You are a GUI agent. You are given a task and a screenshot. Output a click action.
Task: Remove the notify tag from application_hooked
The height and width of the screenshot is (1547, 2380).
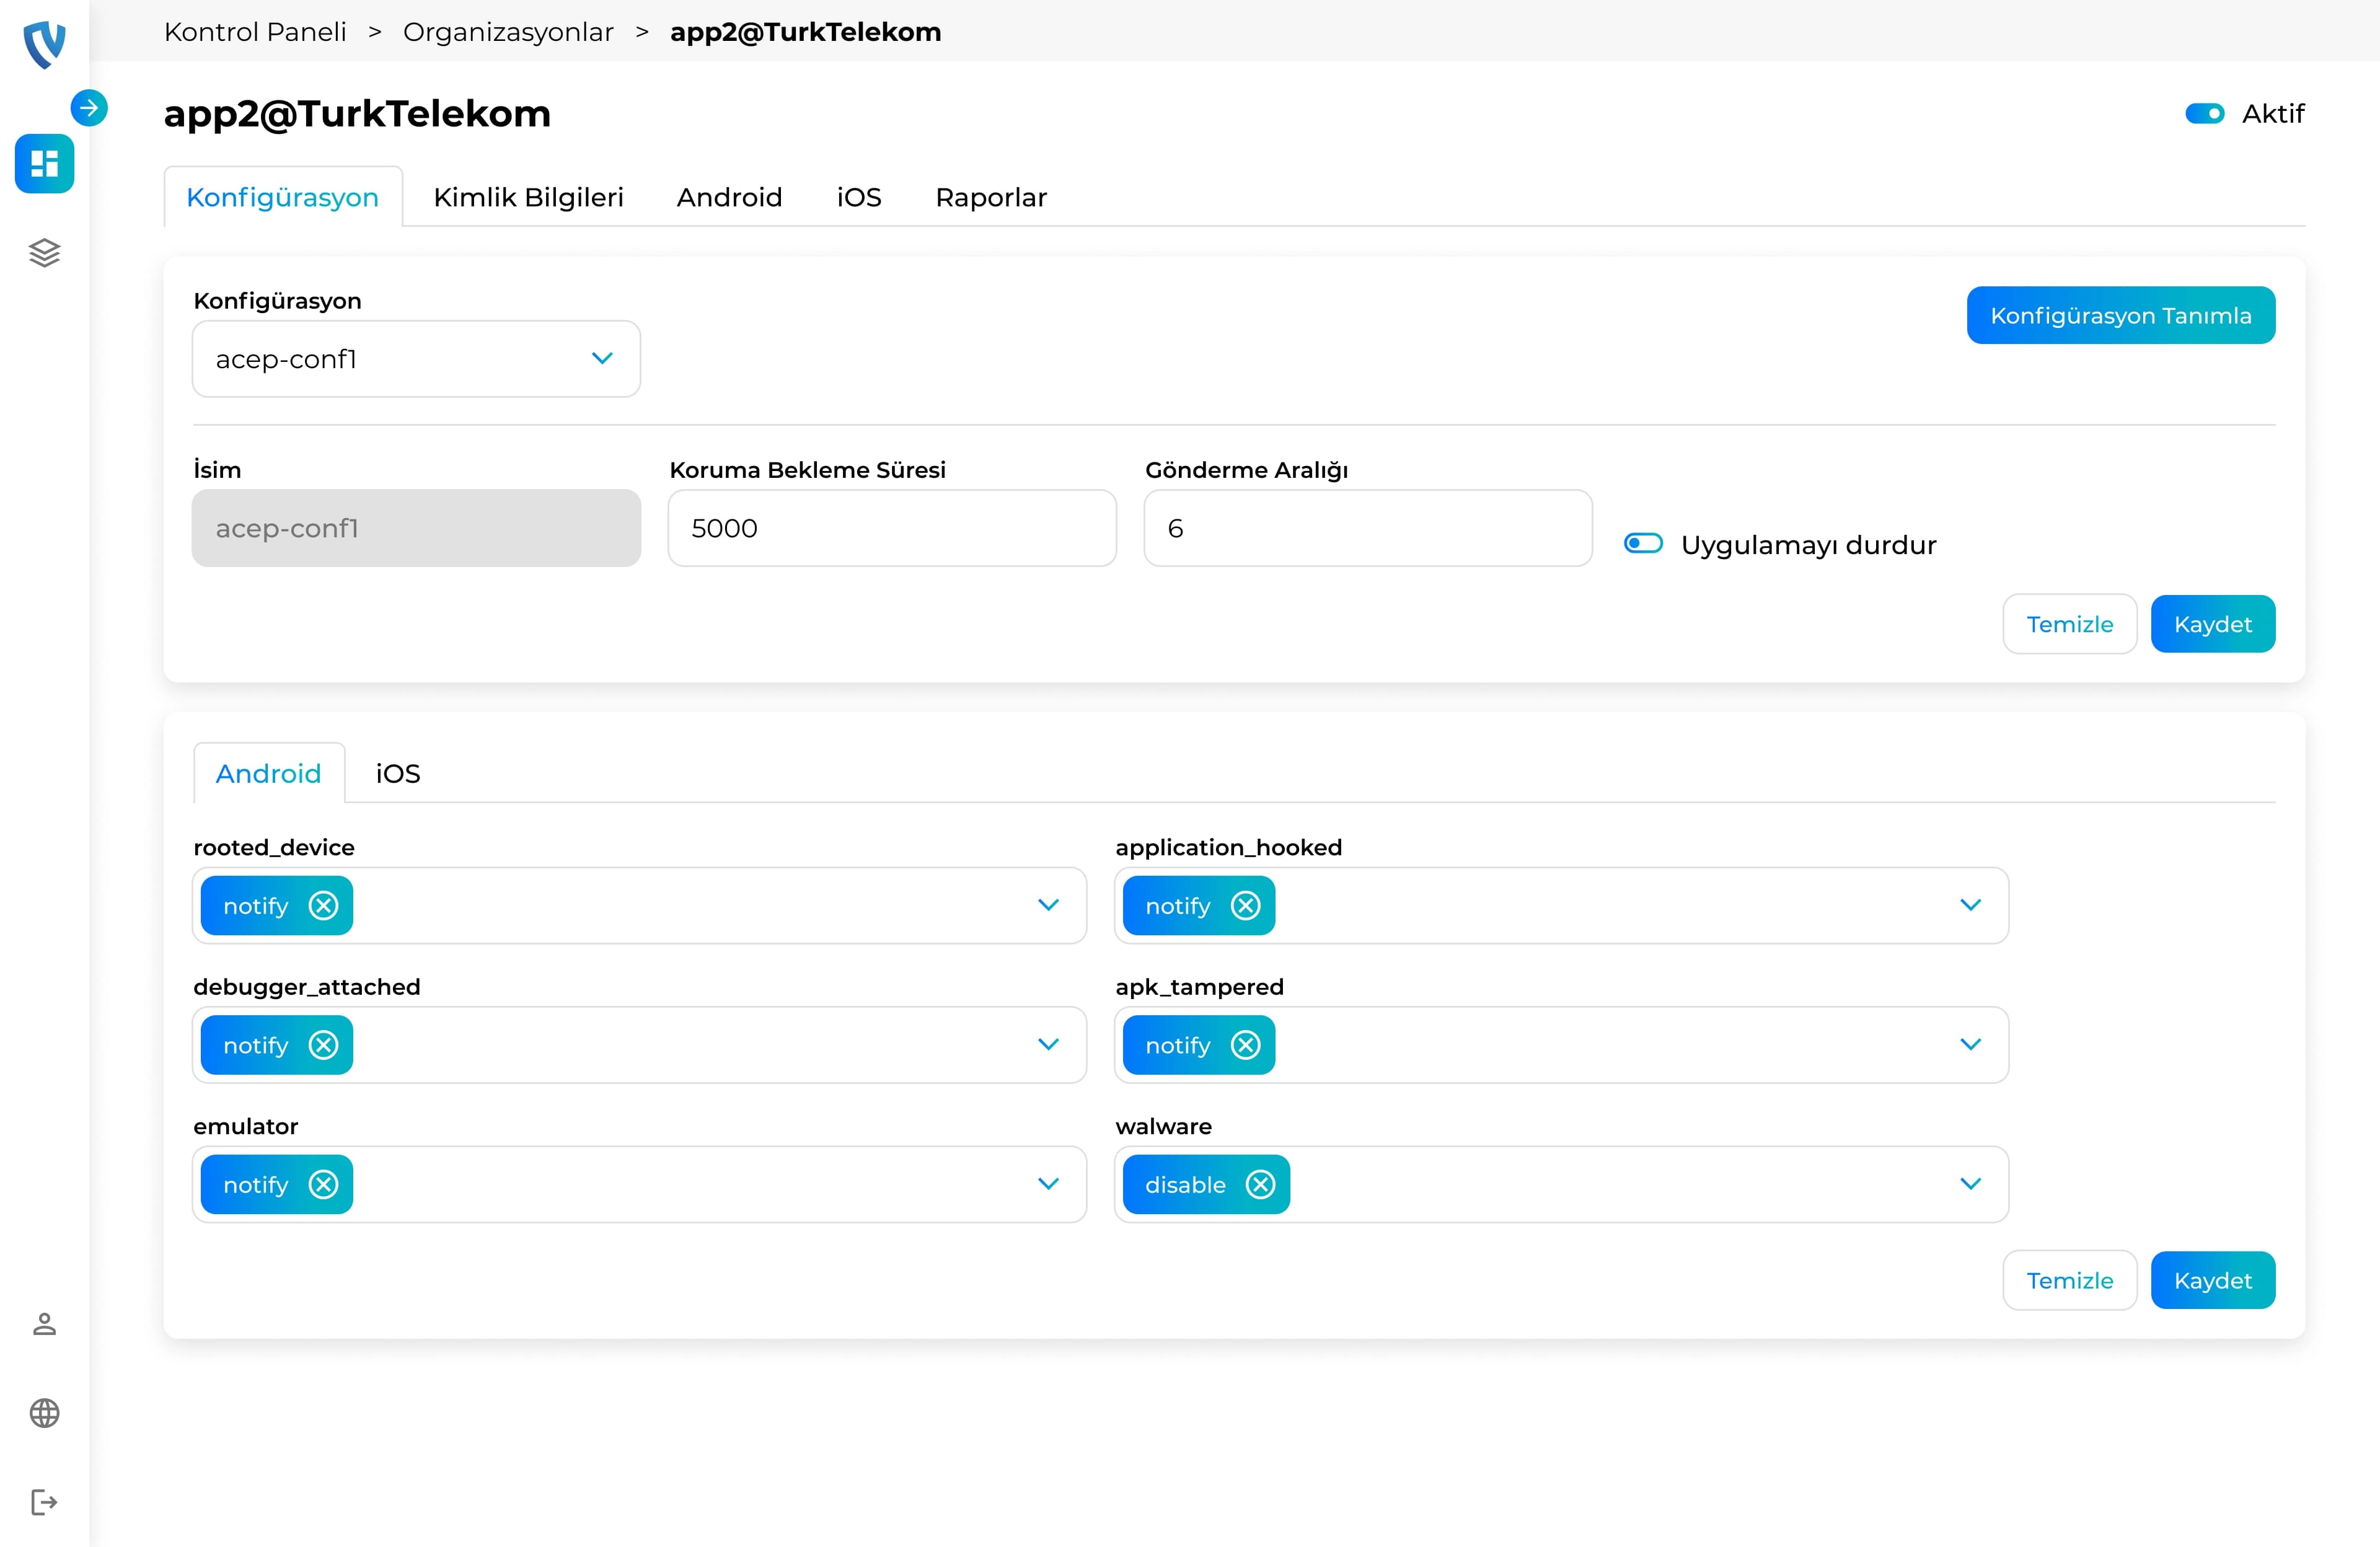click(1245, 906)
